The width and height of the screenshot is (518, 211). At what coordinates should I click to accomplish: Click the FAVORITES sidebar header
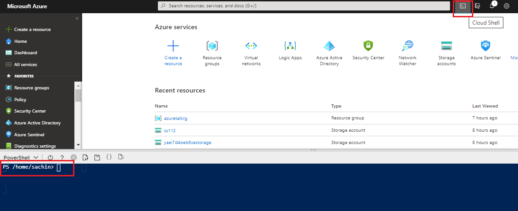tap(24, 76)
